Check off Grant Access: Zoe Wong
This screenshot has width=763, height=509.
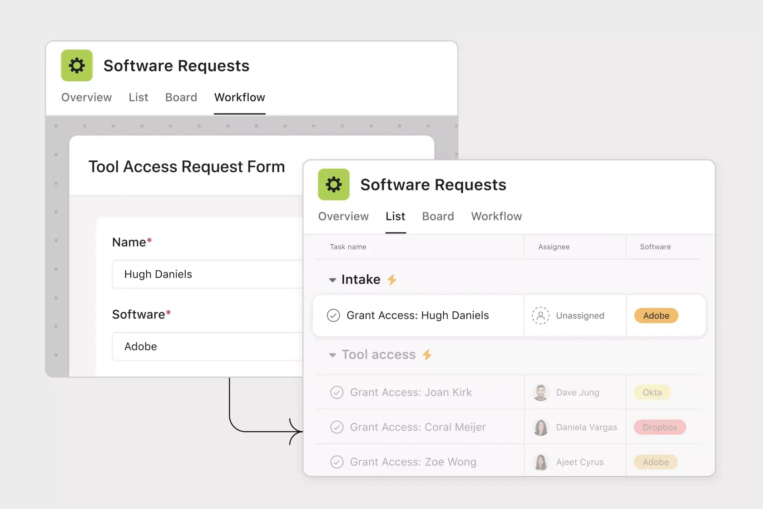tap(337, 462)
